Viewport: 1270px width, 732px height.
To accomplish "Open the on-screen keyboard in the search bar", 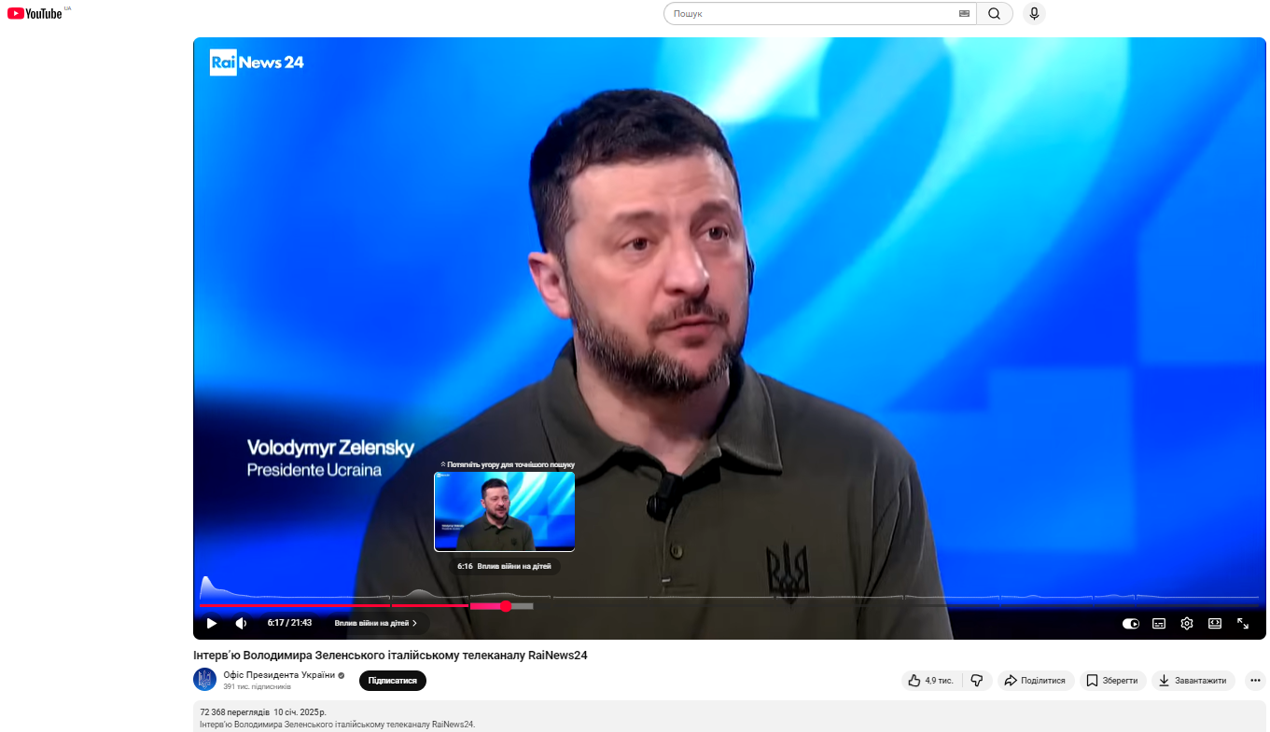I will point(963,13).
